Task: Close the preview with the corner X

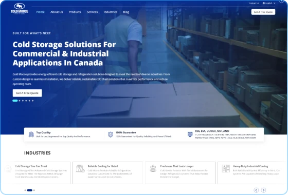Action: (x=281, y=1)
